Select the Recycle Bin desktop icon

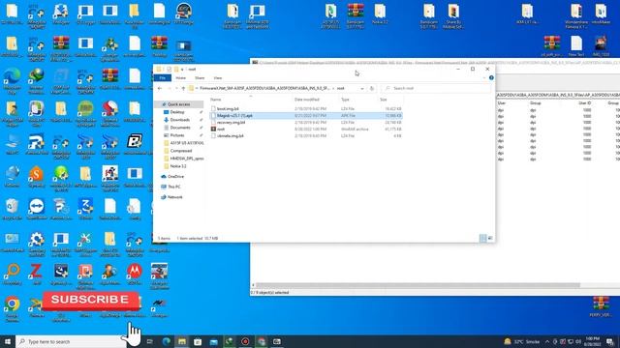coord(12,209)
